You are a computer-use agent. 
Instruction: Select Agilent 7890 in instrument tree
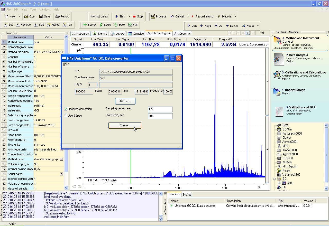290,154
